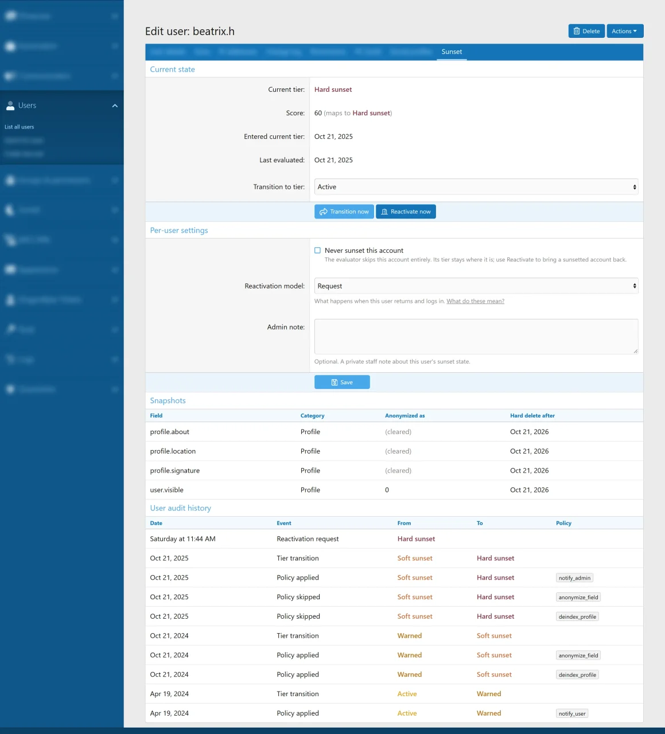The height and width of the screenshot is (734, 665).
Task: Click the Date column header in audit history
Action: [156, 523]
